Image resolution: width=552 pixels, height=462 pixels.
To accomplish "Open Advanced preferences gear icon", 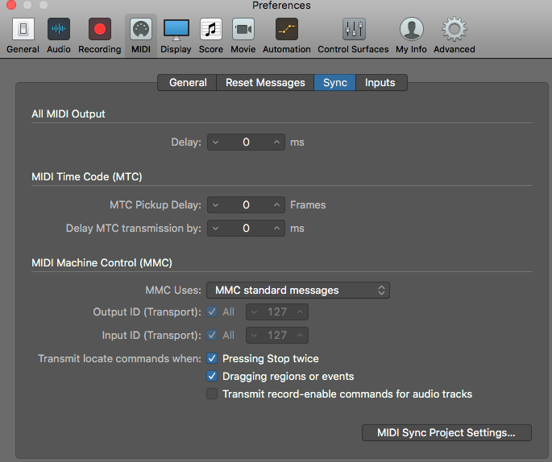I will [x=454, y=29].
